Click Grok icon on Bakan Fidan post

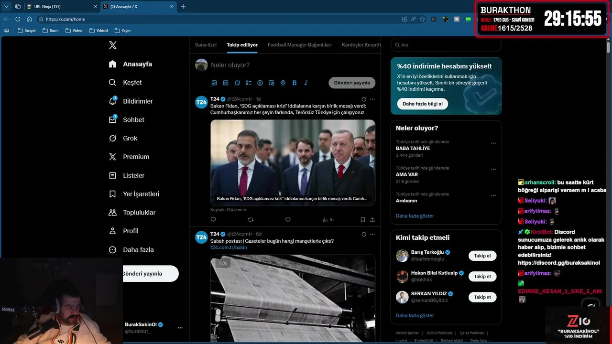364,99
